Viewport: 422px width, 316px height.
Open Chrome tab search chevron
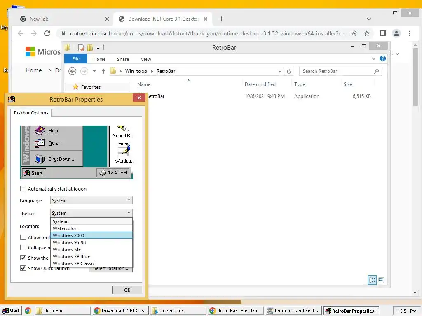pyautogui.click(x=369, y=19)
